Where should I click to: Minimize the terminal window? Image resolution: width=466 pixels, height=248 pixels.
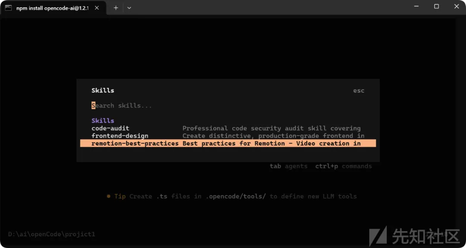[x=416, y=6]
